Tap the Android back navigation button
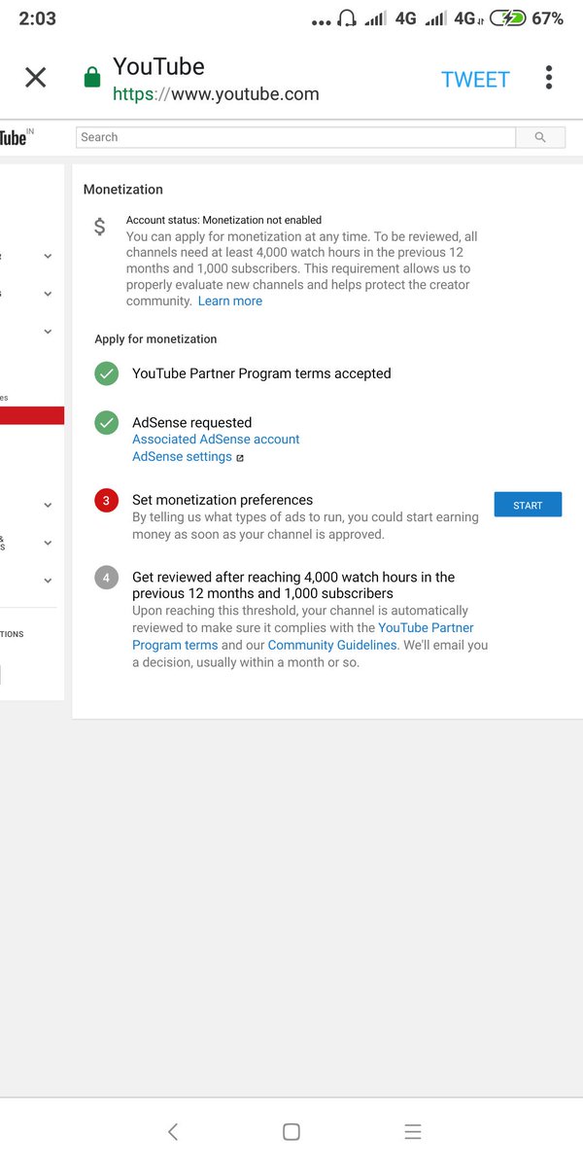 [x=172, y=1131]
